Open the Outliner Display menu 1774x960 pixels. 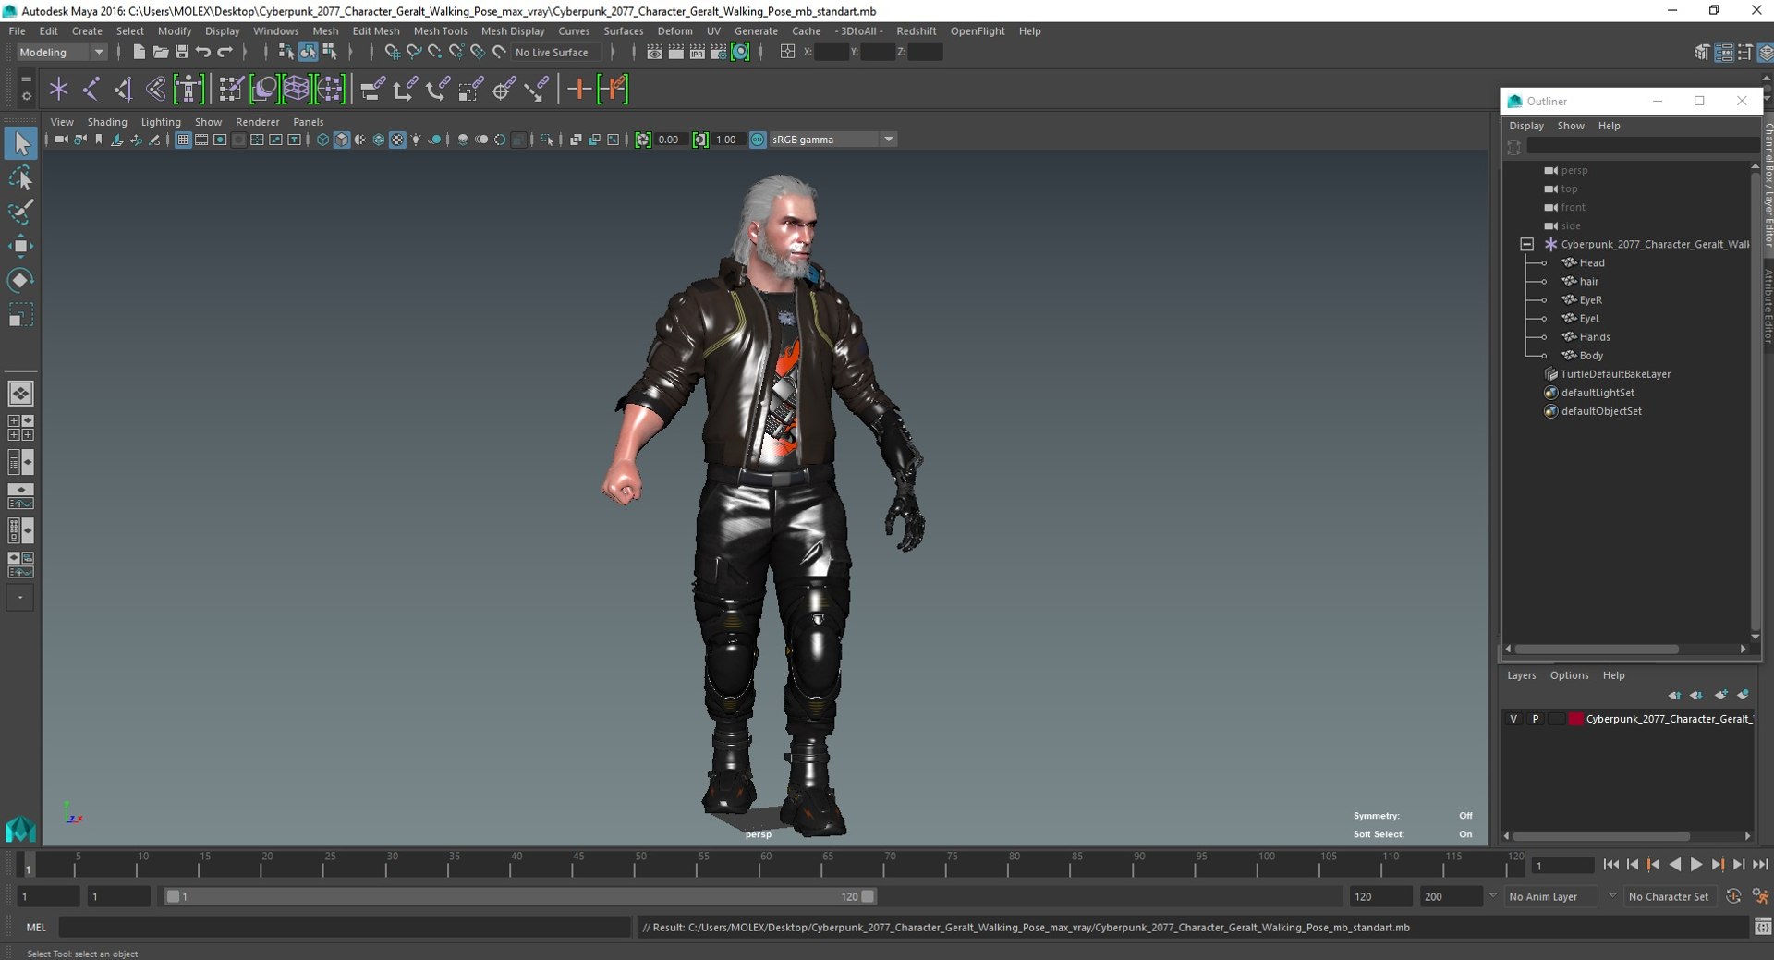1526,126
